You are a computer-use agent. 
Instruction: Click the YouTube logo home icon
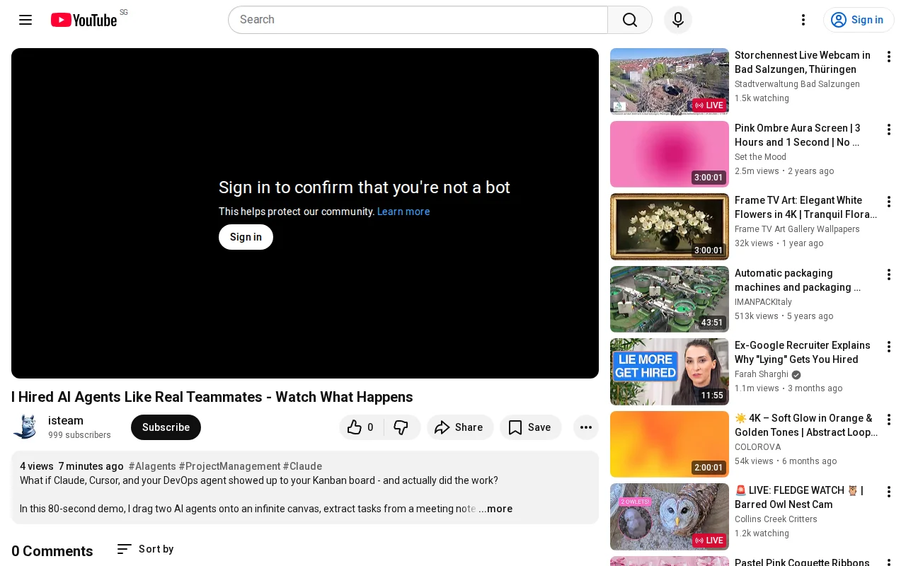(x=84, y=20)
